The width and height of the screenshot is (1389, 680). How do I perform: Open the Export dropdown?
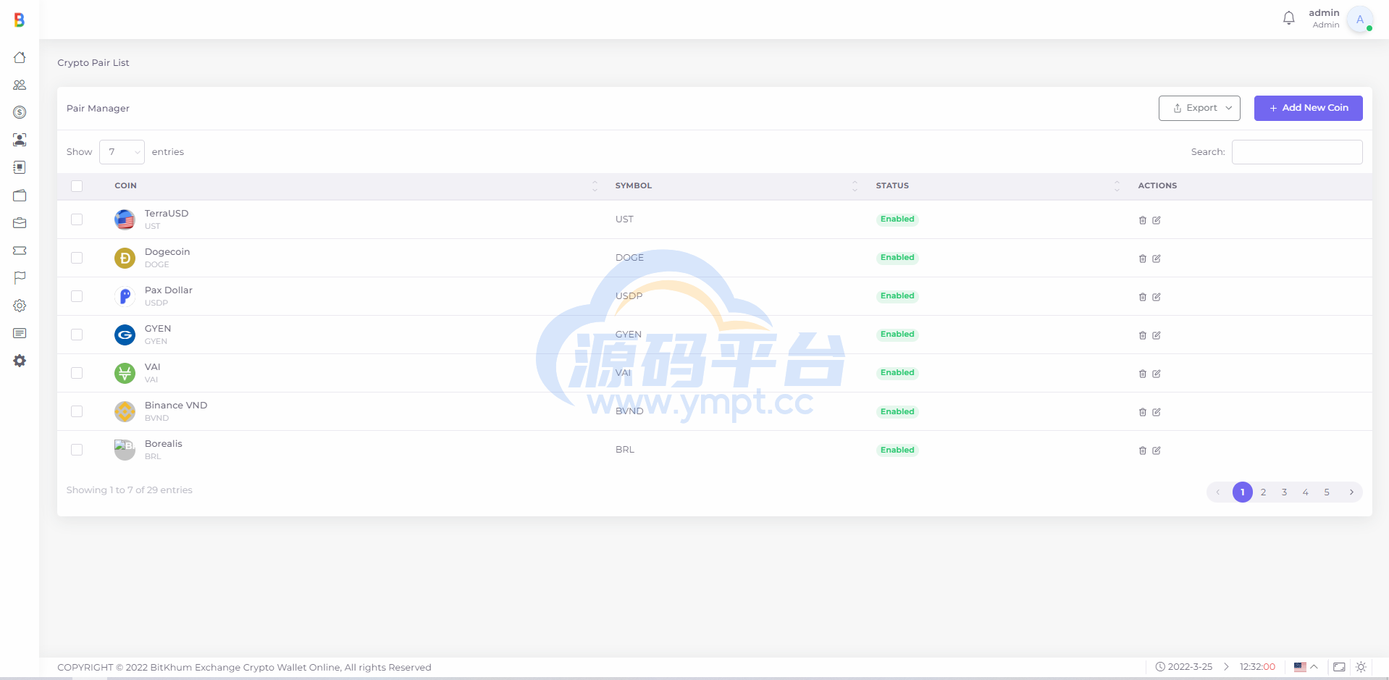tap(1199, 108)
